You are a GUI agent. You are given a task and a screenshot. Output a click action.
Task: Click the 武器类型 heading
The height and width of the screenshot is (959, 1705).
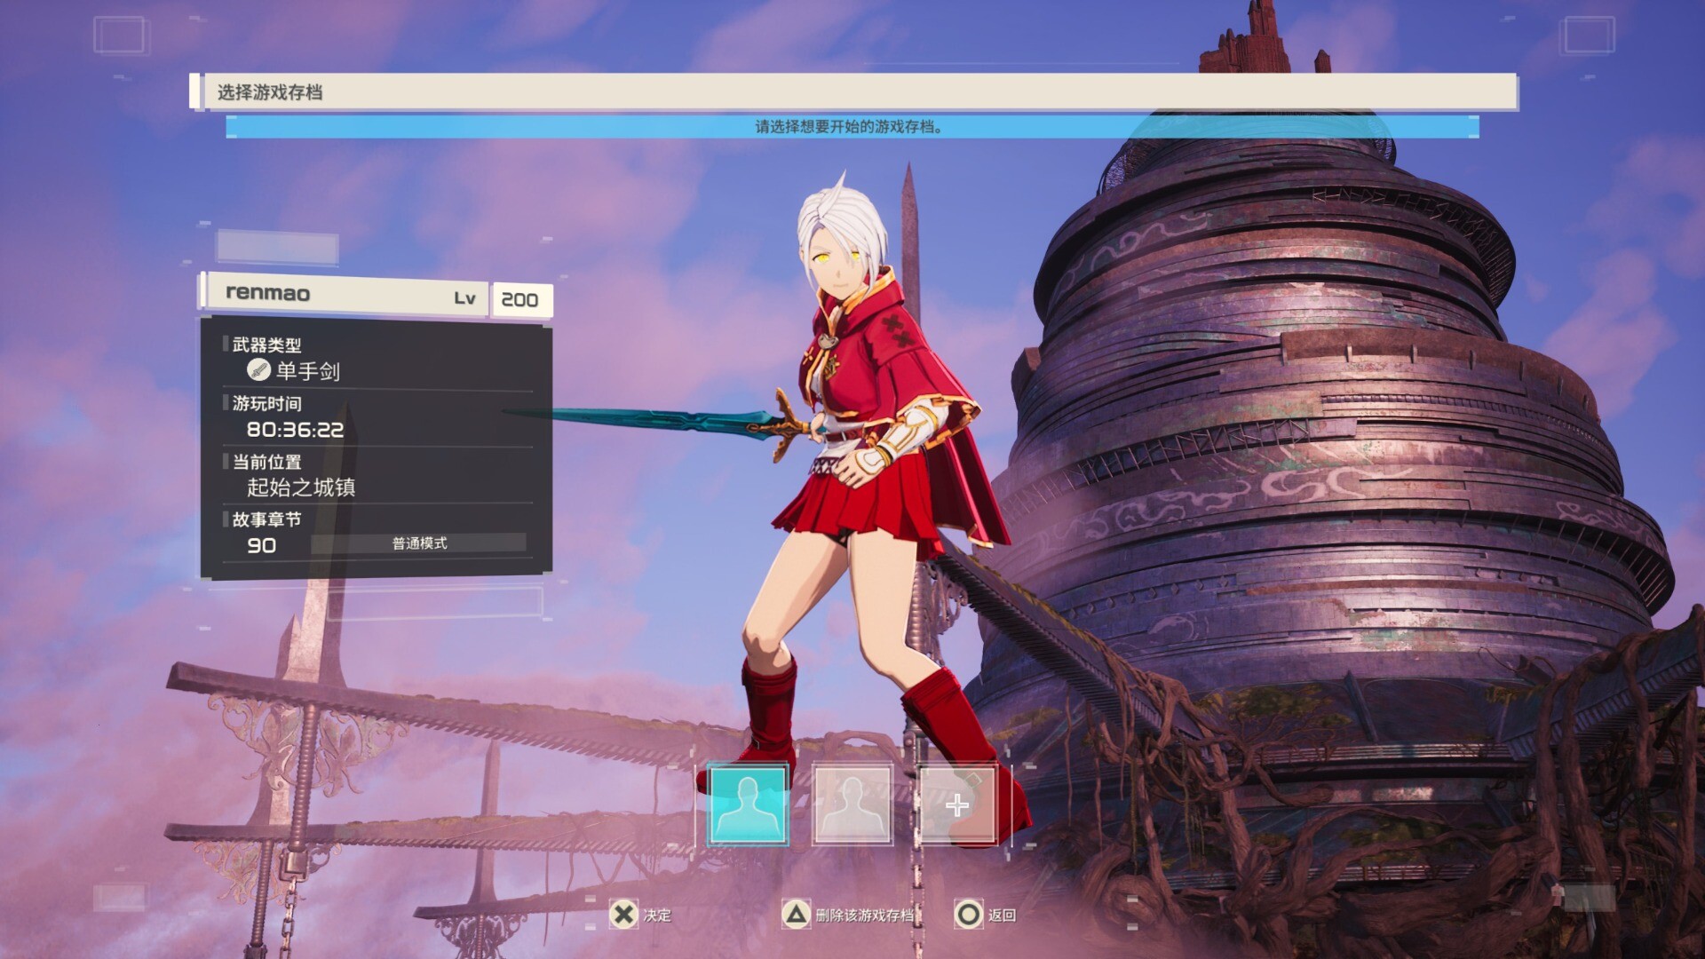click(266, 345)
